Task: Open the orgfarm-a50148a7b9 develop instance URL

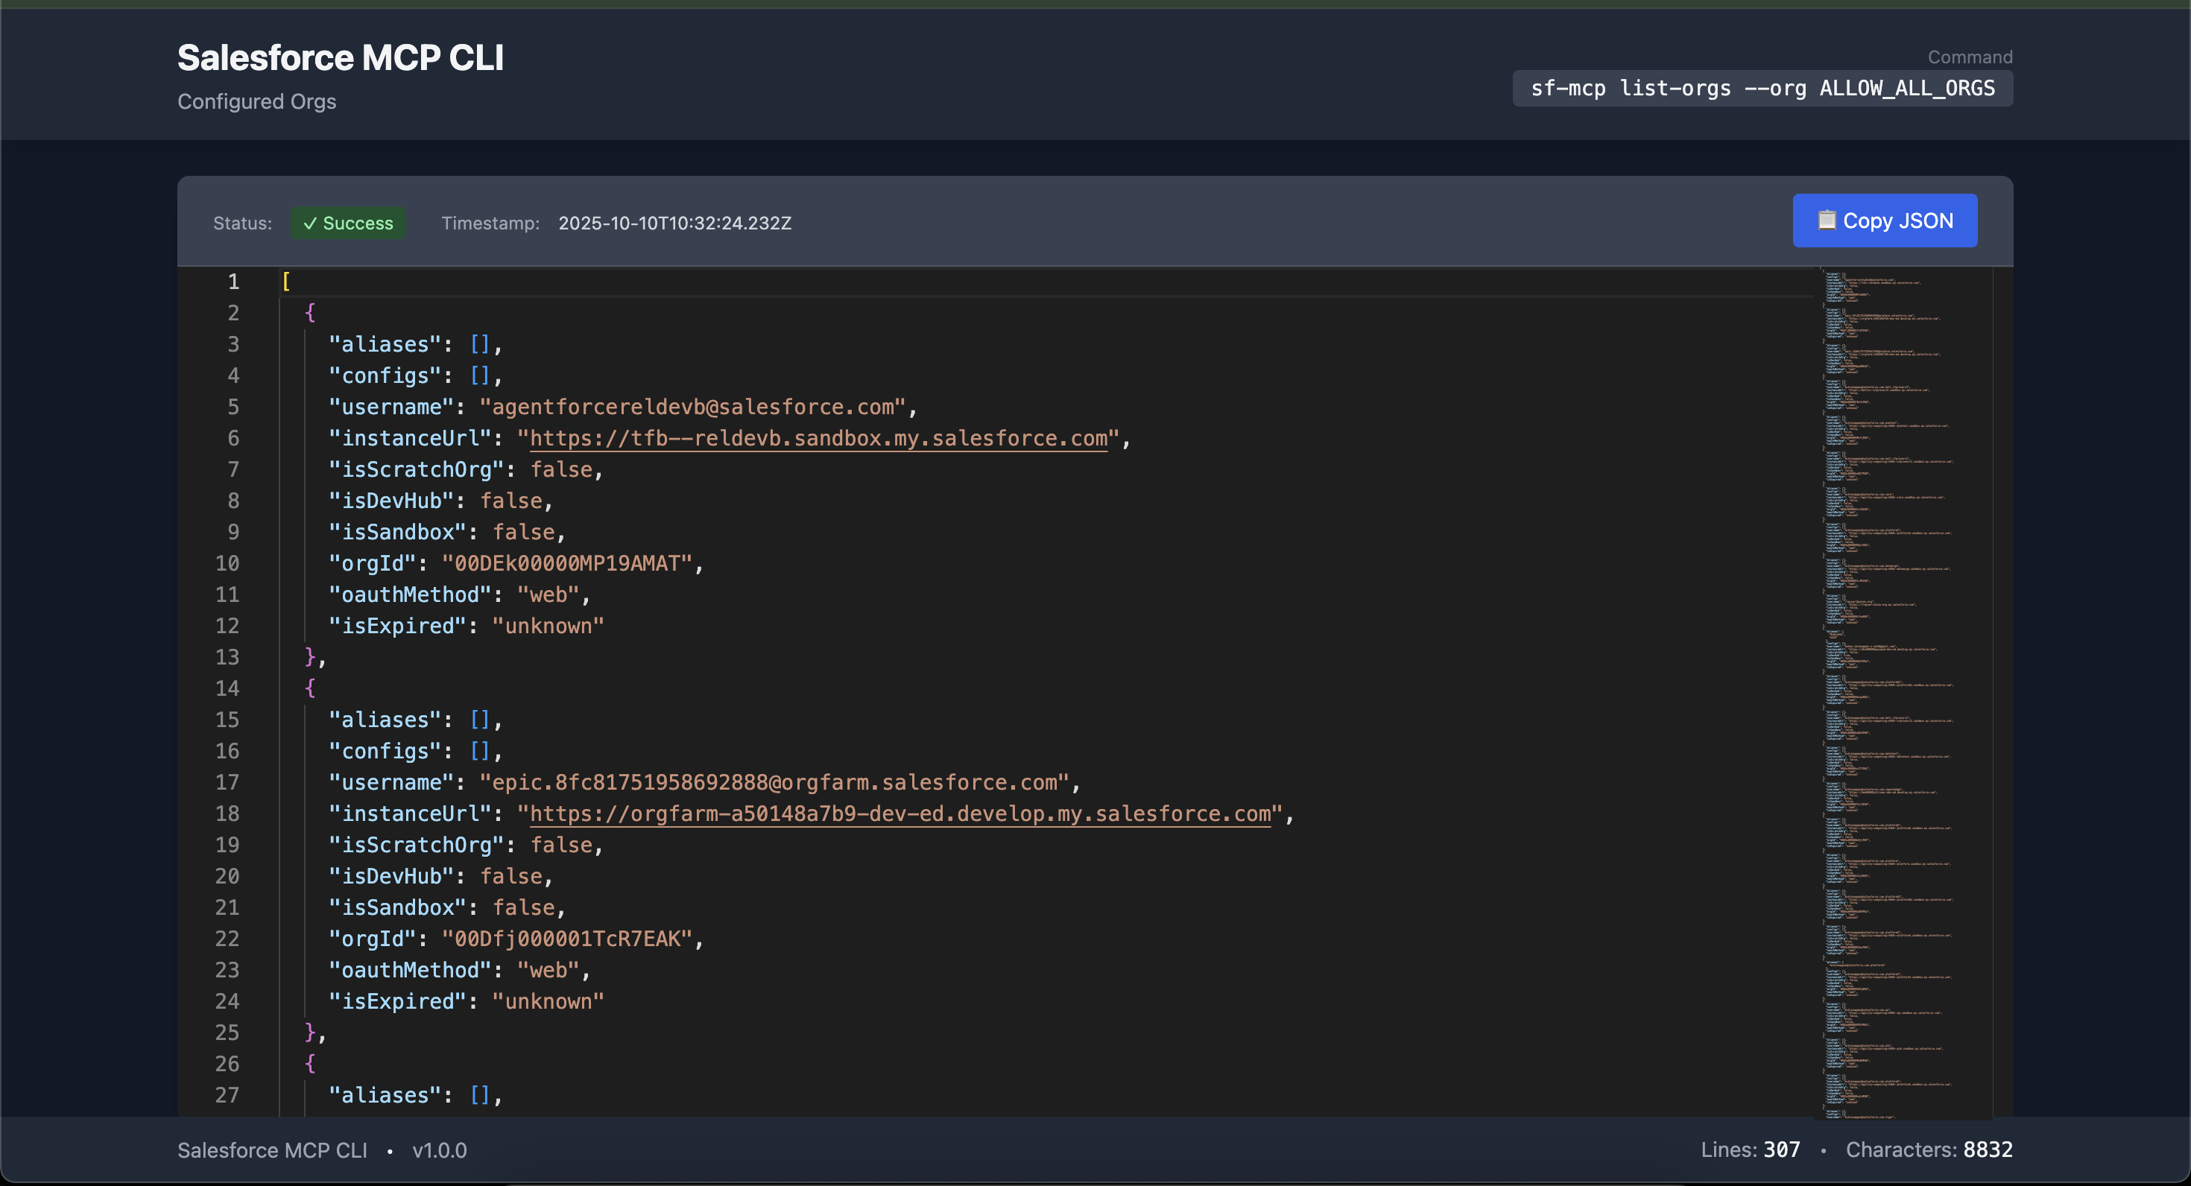Action: 900,814
